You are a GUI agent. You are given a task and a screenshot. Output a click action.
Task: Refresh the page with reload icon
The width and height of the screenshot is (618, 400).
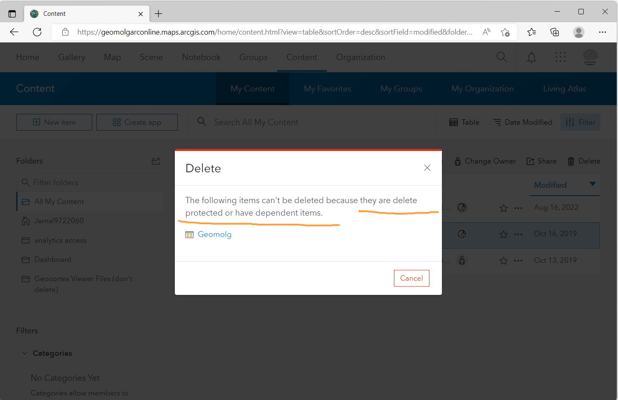37,32
